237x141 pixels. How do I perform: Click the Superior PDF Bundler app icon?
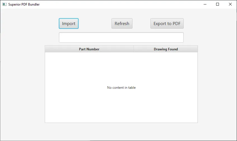[4, 4]
